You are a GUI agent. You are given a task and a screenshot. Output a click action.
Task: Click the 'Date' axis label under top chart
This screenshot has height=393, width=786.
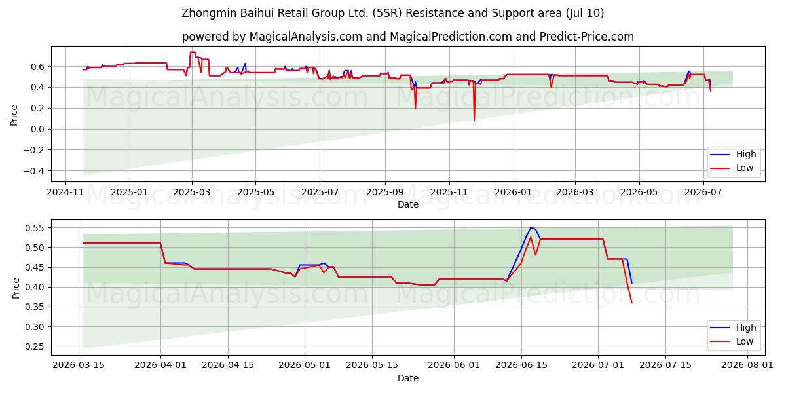407,204
